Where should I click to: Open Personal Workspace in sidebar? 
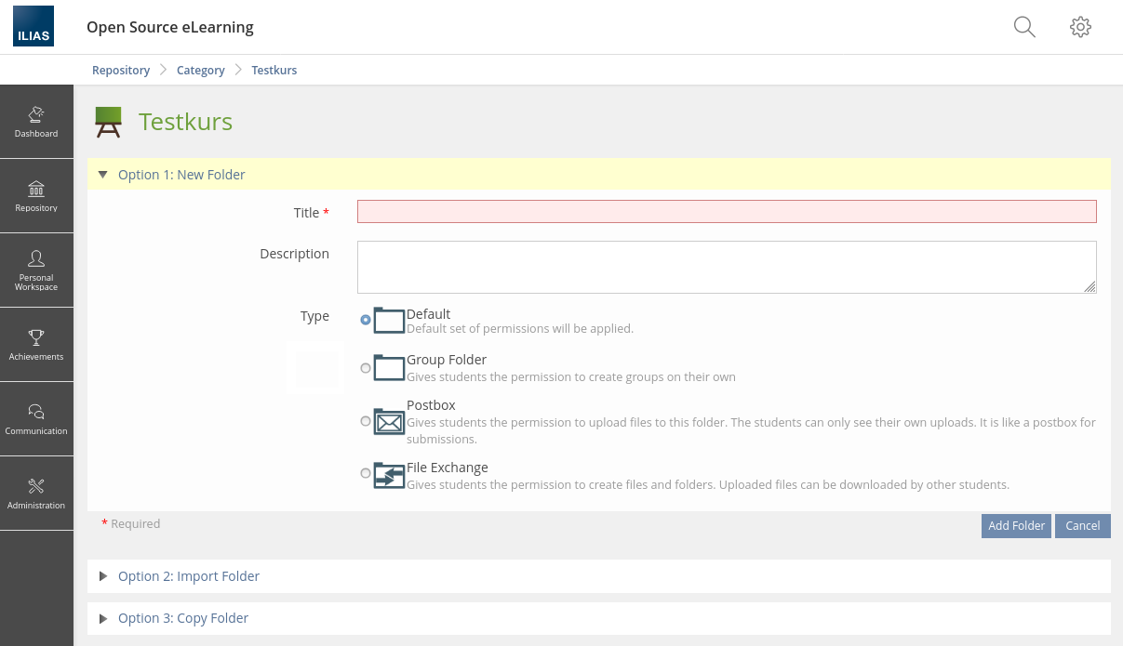pyautogui.click(x=36, y=270)
